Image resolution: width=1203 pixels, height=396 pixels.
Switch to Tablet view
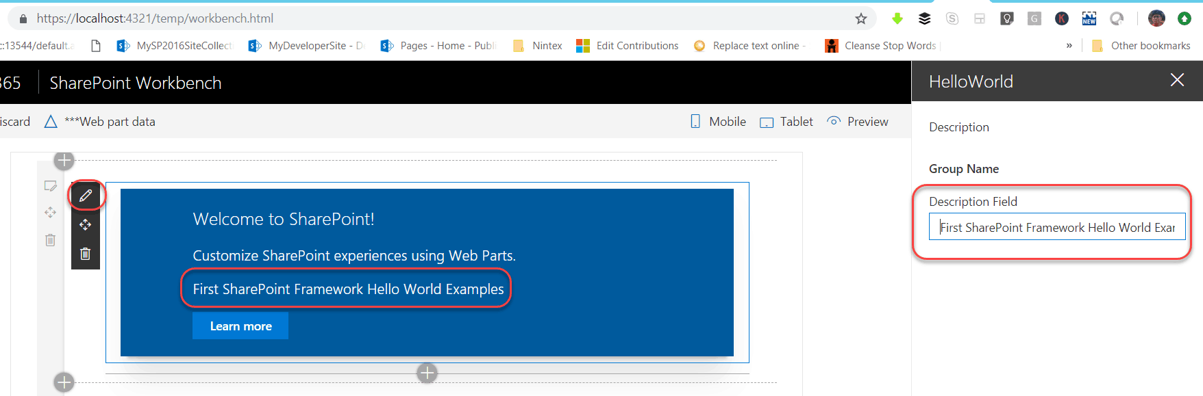[786, 122]
